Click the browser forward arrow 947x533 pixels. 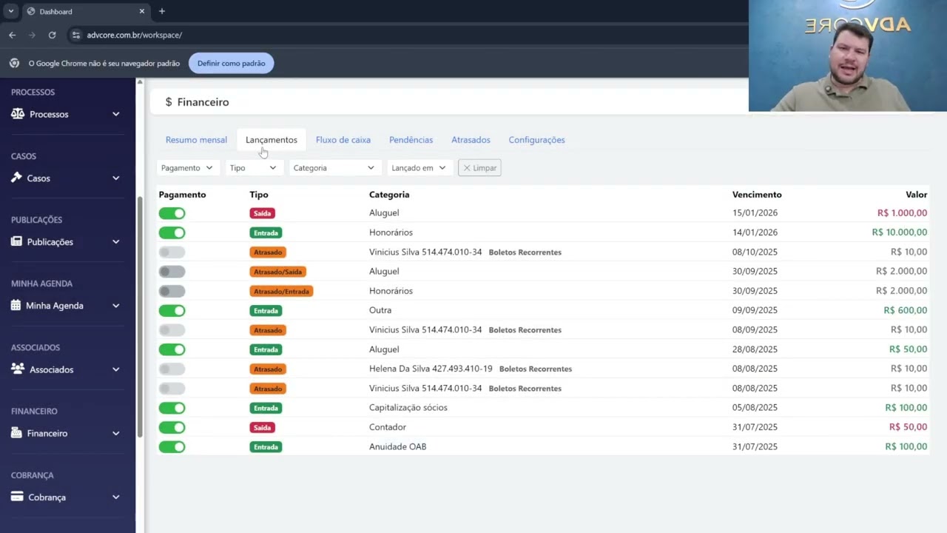[32, 35]
